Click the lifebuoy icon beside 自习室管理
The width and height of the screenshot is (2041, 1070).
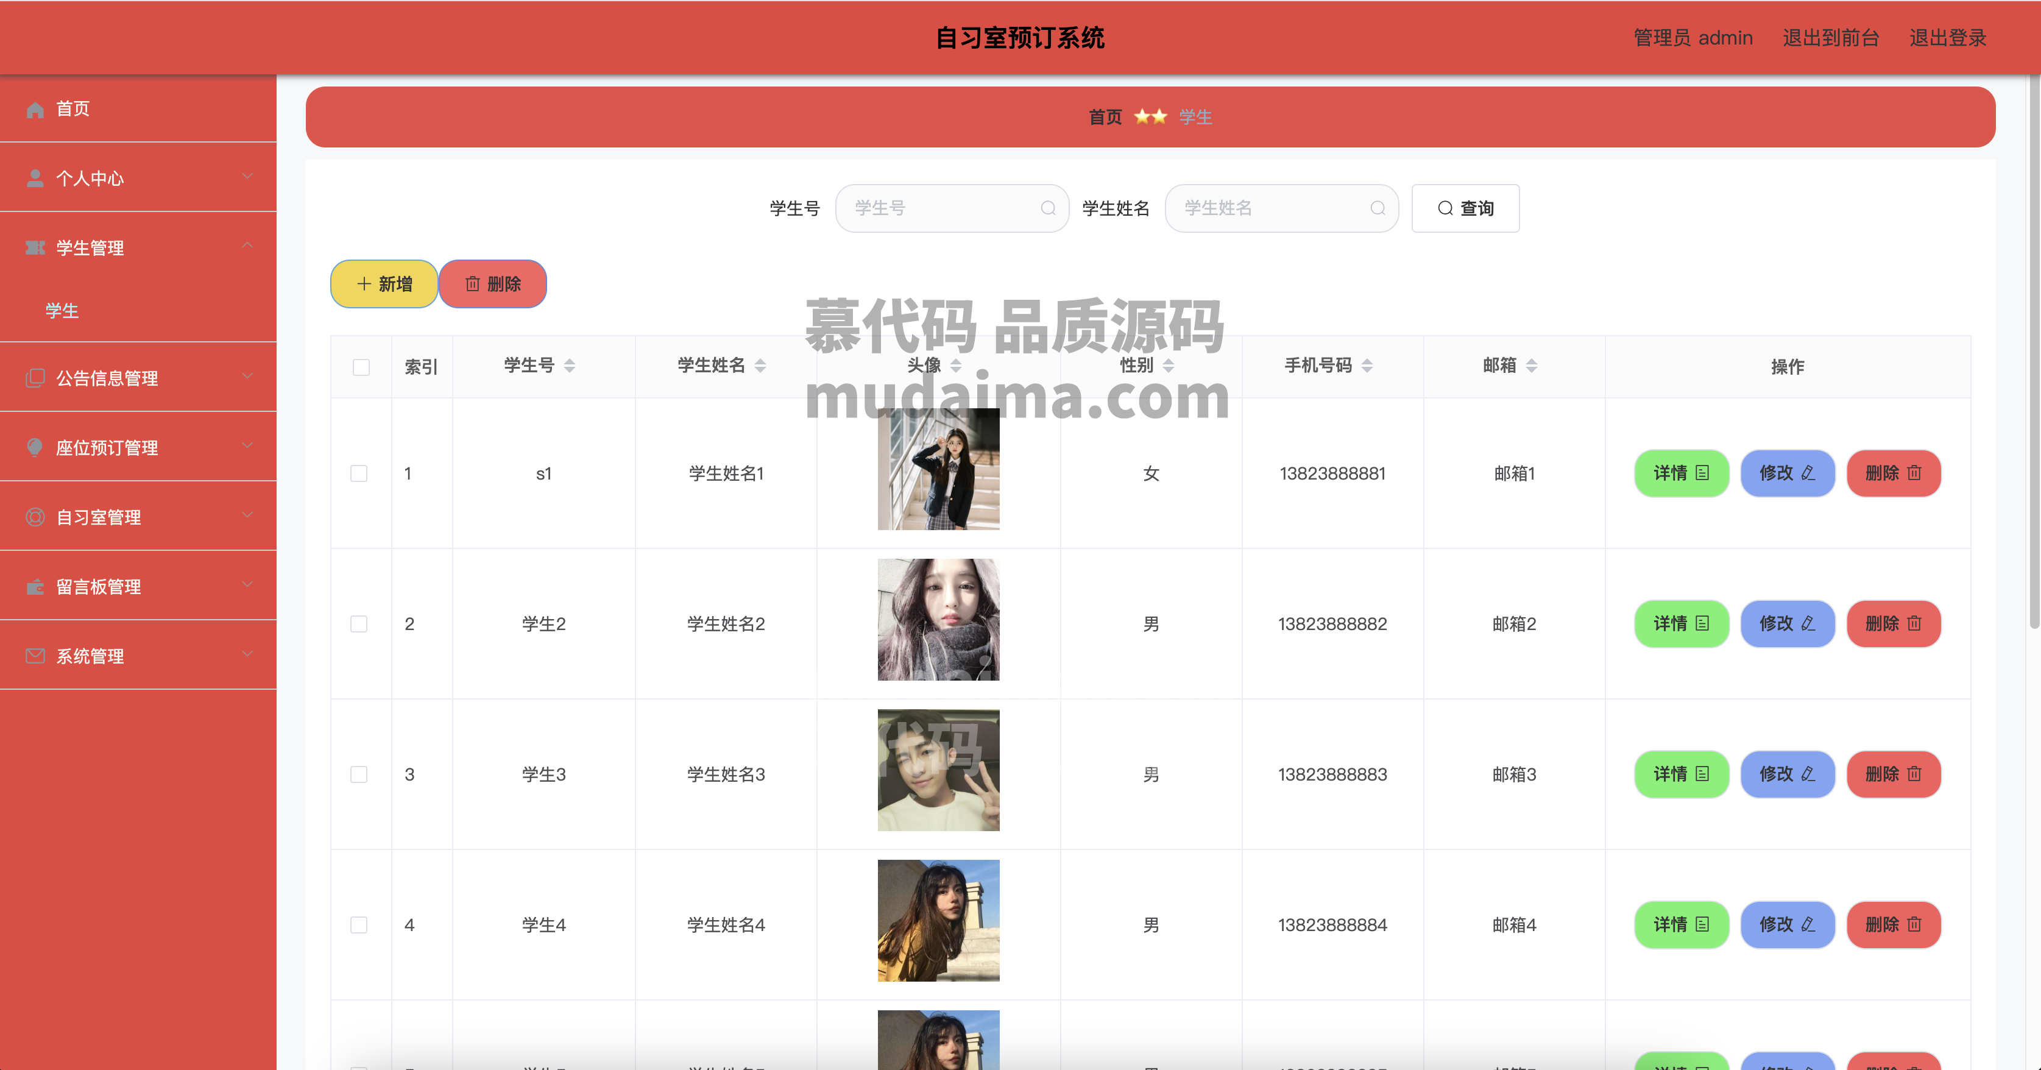35,517
